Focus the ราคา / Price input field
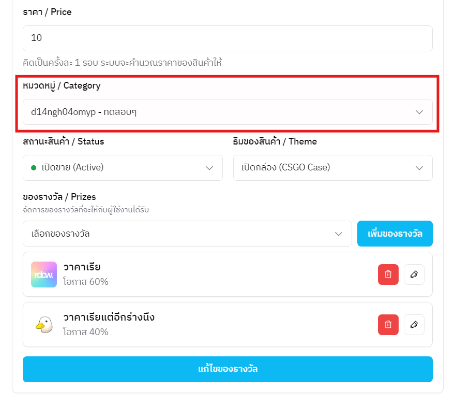This screenshot has width=455, height=404. pyautogui.click(x=228, y=38)
